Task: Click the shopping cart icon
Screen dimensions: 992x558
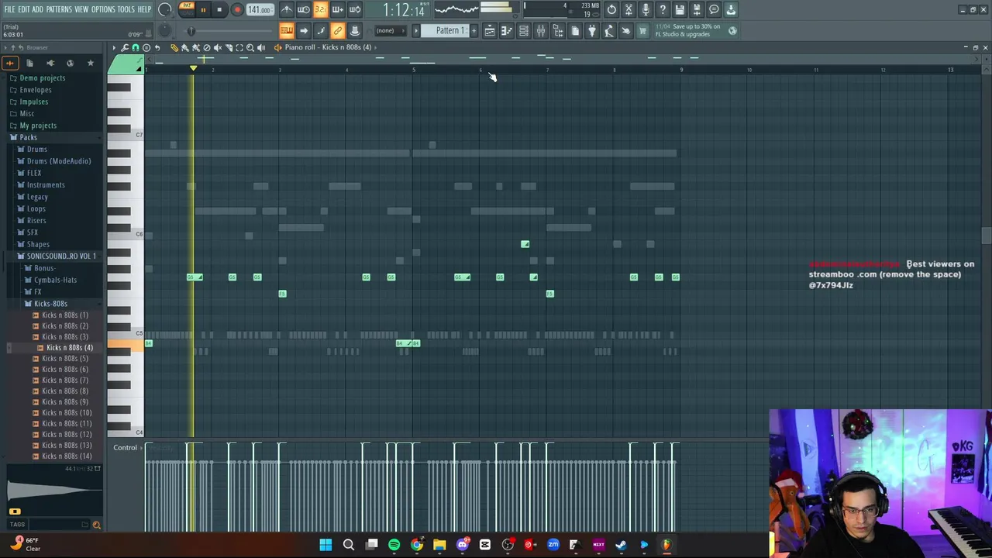Action: (642, 31)
